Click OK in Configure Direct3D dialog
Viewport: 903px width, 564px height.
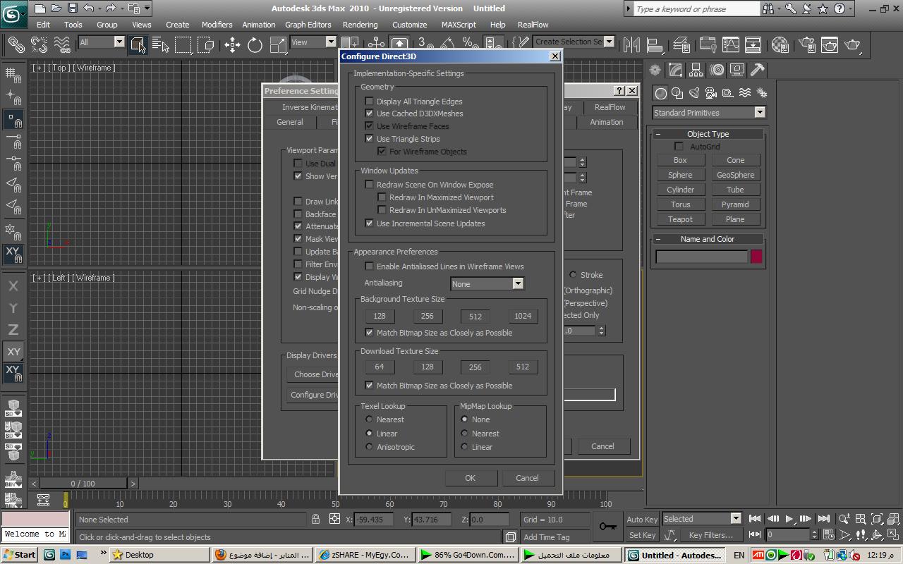pos(471,478)
